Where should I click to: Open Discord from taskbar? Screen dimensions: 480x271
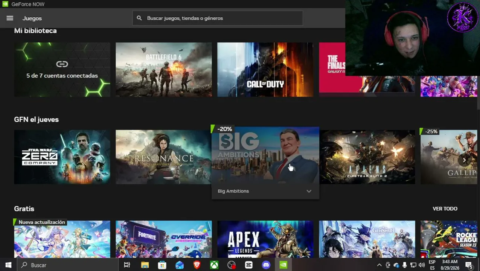(266, 265)
